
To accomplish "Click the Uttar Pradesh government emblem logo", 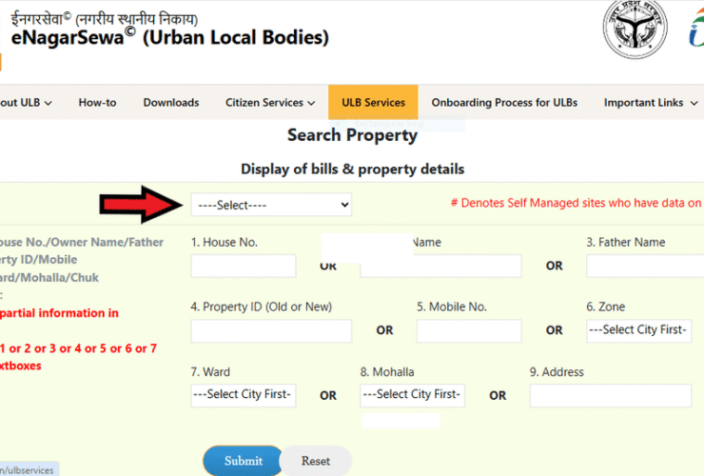I will (635, 30).
